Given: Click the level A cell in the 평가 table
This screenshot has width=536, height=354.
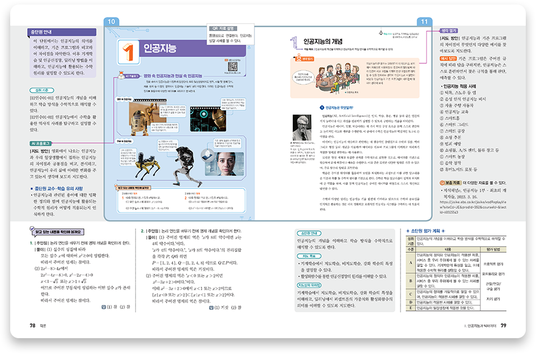Looking at the screenshot, I should point(411,262).
